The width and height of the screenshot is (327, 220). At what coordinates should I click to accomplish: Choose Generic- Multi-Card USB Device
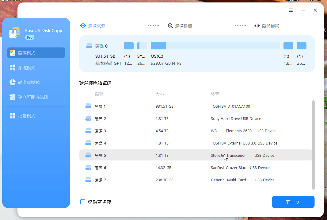pyautogui.click(x=242, y=180)
